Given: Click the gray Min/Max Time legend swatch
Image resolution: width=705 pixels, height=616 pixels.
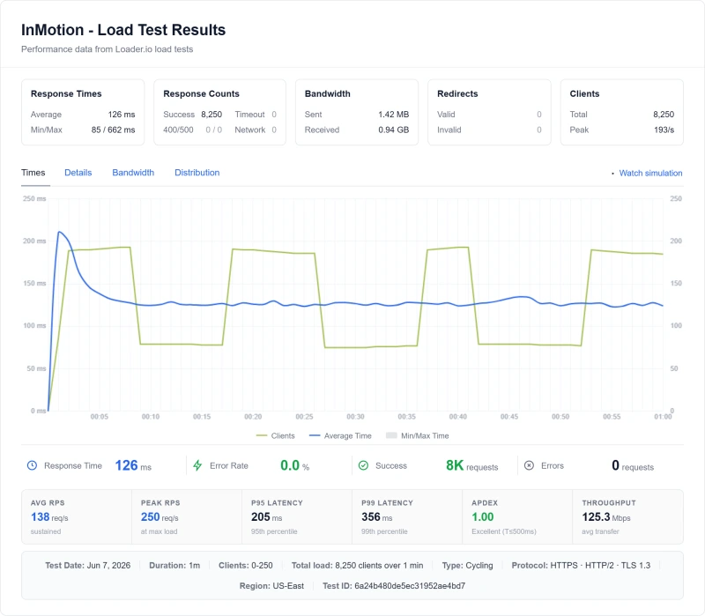Looking at the screenshot, I should pos(391,435).
